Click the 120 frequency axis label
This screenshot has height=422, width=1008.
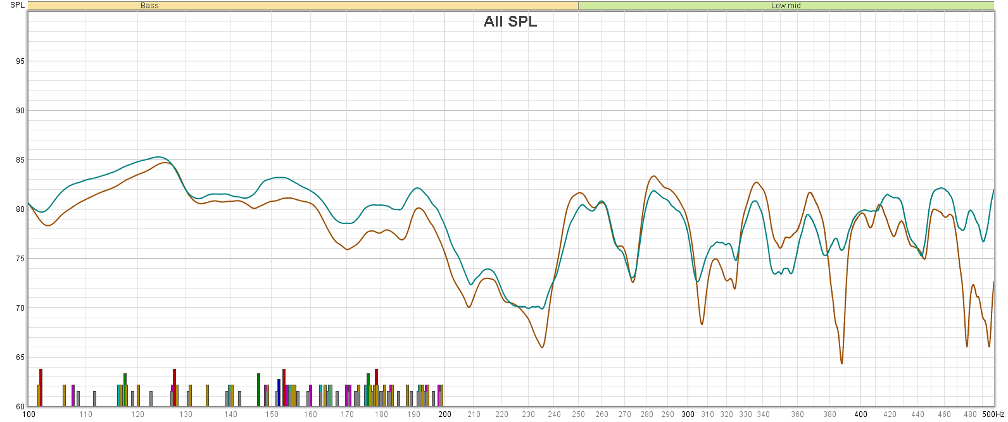click(x=137, y=414)
